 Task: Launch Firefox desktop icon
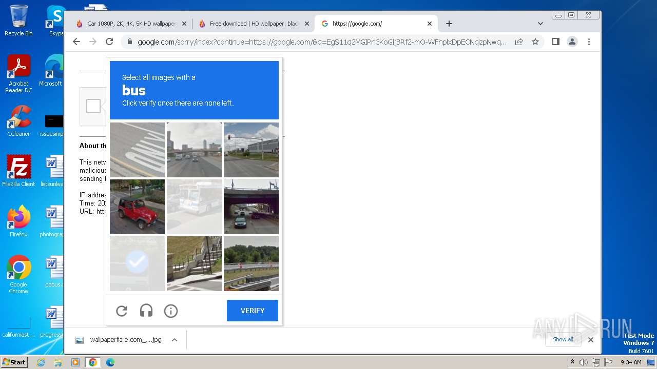tap(18, 221)
